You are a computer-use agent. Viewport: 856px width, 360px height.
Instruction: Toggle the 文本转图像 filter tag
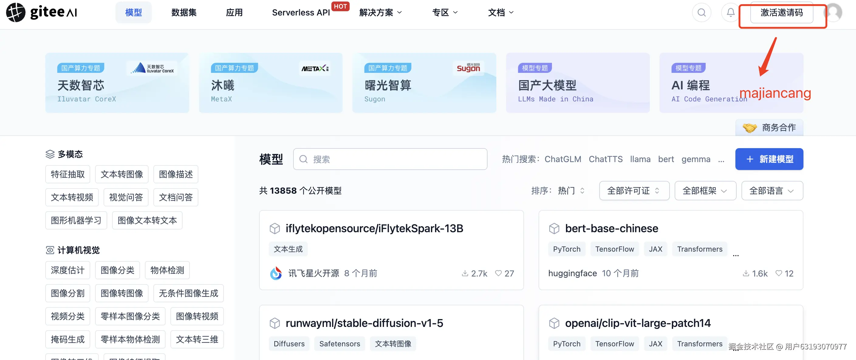point(122,174)
